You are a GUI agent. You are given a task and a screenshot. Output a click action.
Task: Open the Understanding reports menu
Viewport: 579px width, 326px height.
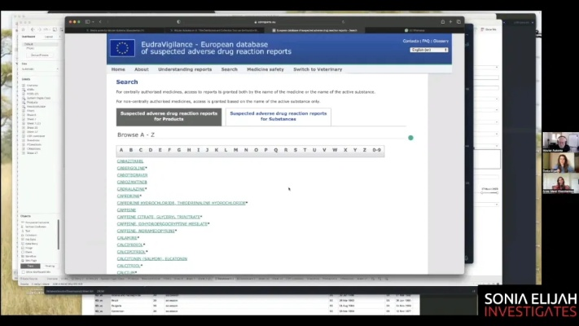[x=184, y=69]
